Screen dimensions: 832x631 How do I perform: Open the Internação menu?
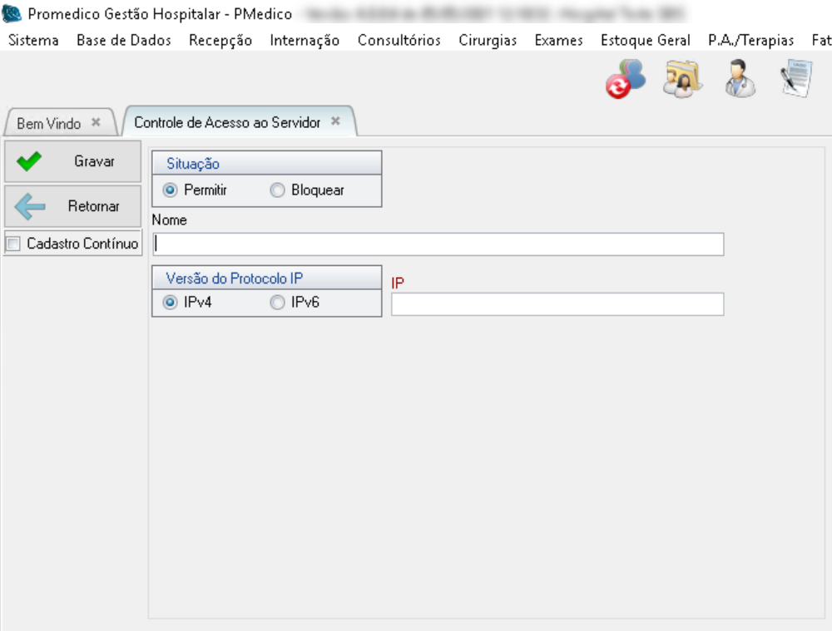point(305,40)
